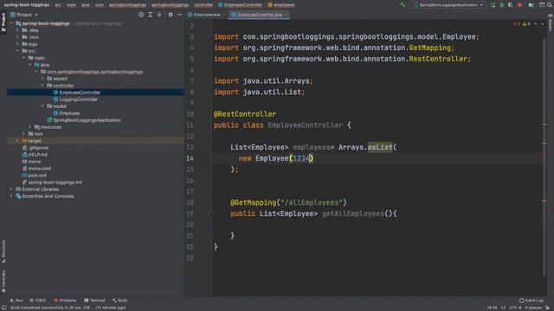The image size is (554, 311).
Task: Click the controller breadcrumb in navigation bar
Action: pos(203,5)
